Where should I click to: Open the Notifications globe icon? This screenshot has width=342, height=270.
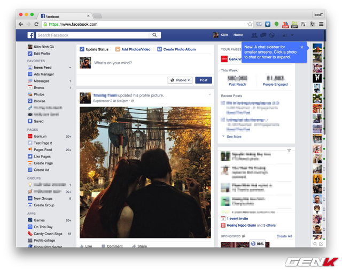click(272, 35)
